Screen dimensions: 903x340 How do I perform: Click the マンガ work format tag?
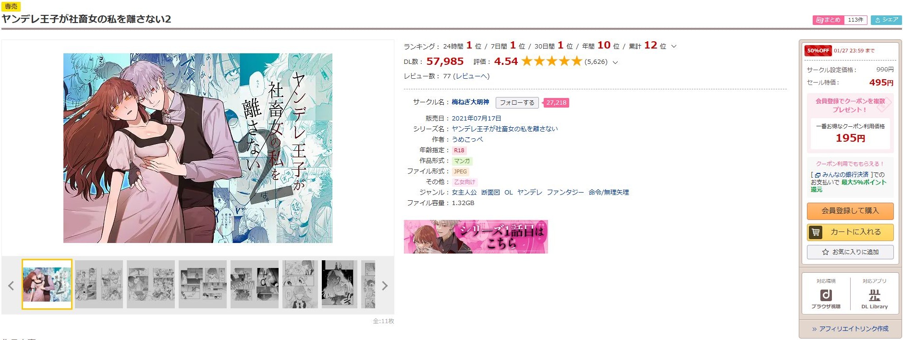462,161
